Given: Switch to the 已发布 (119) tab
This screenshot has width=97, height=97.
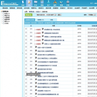Looking at the screenshot, I should coord(30,20).
